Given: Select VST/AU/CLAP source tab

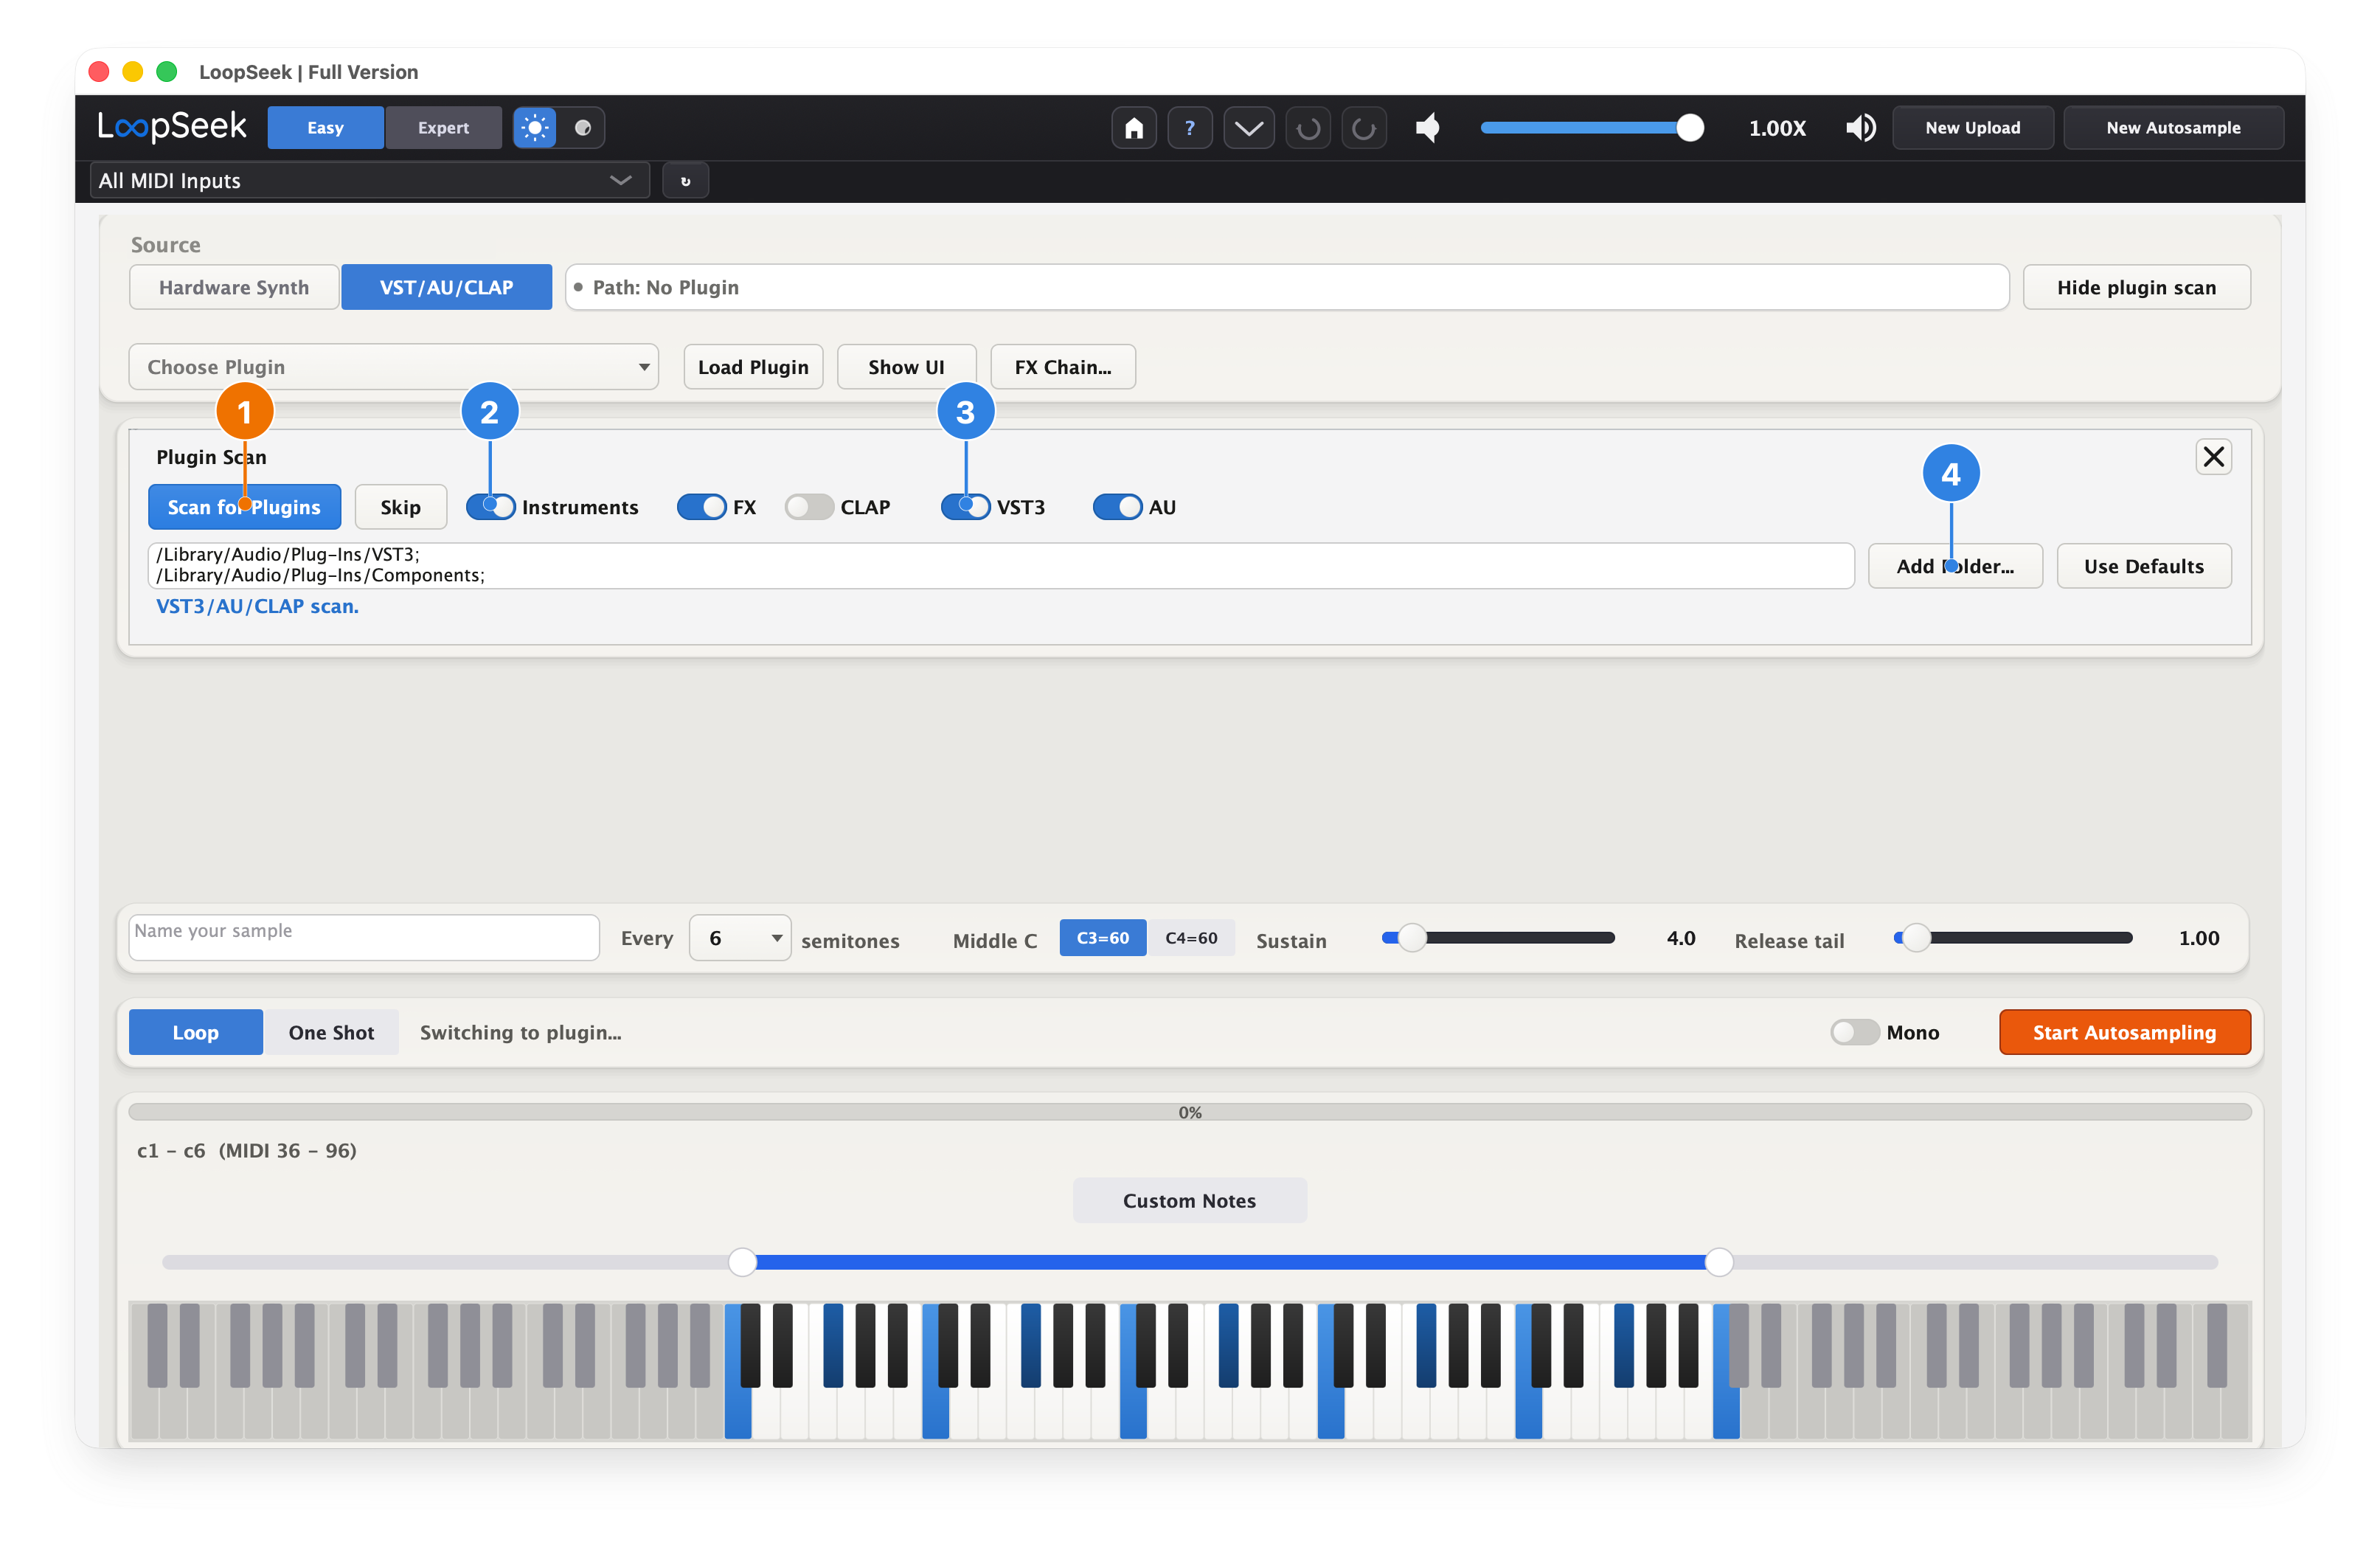Looking at the screenshot, I should 447,287.
